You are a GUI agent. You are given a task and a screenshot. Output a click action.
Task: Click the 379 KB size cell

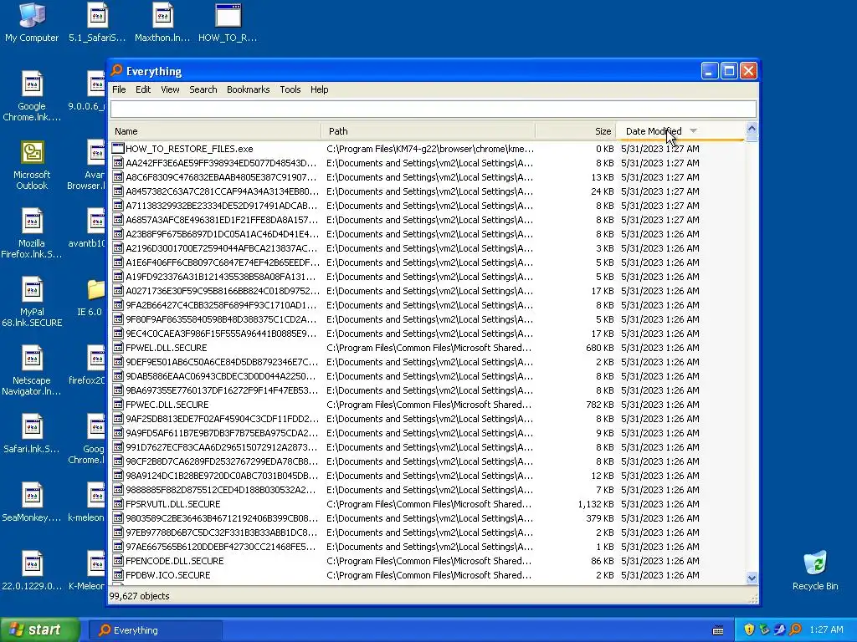tap(599, 517)
